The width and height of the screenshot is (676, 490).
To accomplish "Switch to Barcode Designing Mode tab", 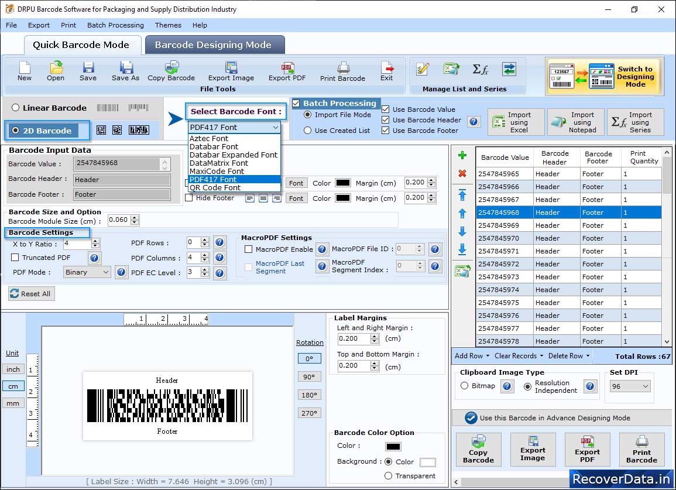I will pyautogui.click(x=215, y=45).
